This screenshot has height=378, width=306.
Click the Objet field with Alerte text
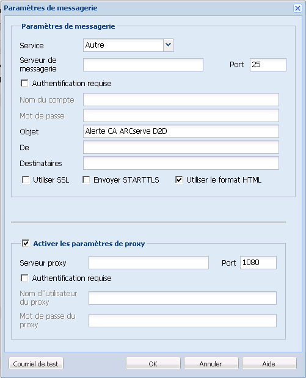click(181, 131)
